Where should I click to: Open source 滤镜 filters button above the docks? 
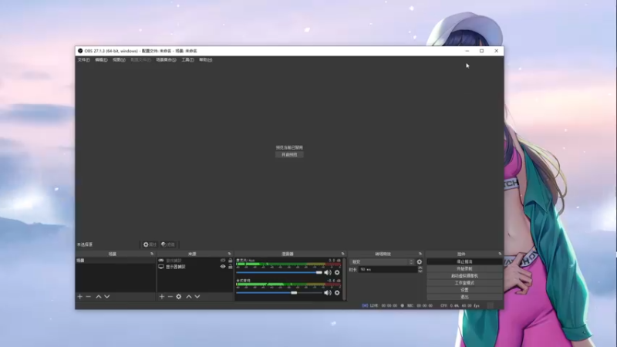[x=168, y=244]
